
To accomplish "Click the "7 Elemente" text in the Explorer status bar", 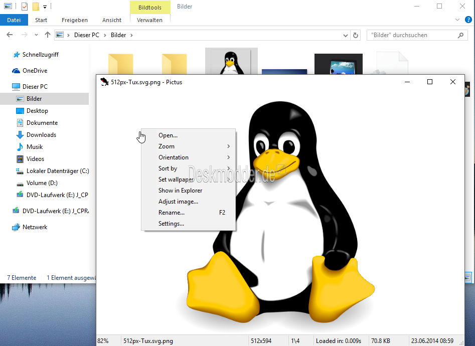I will point(22,278).
